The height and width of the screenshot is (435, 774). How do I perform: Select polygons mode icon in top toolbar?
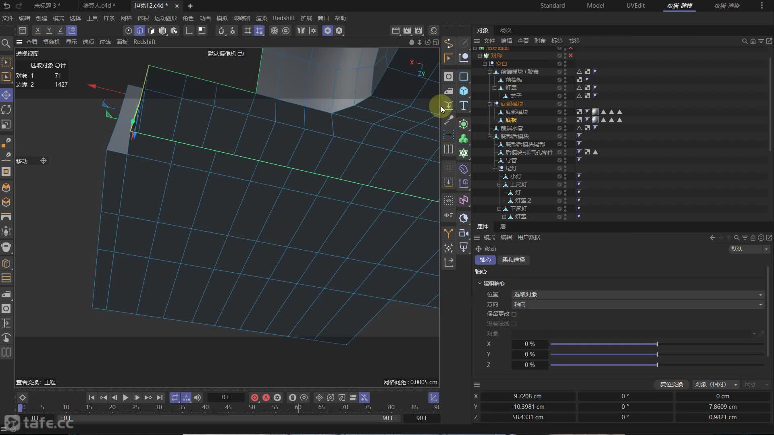pyautogui.click(x=151, y=31)
